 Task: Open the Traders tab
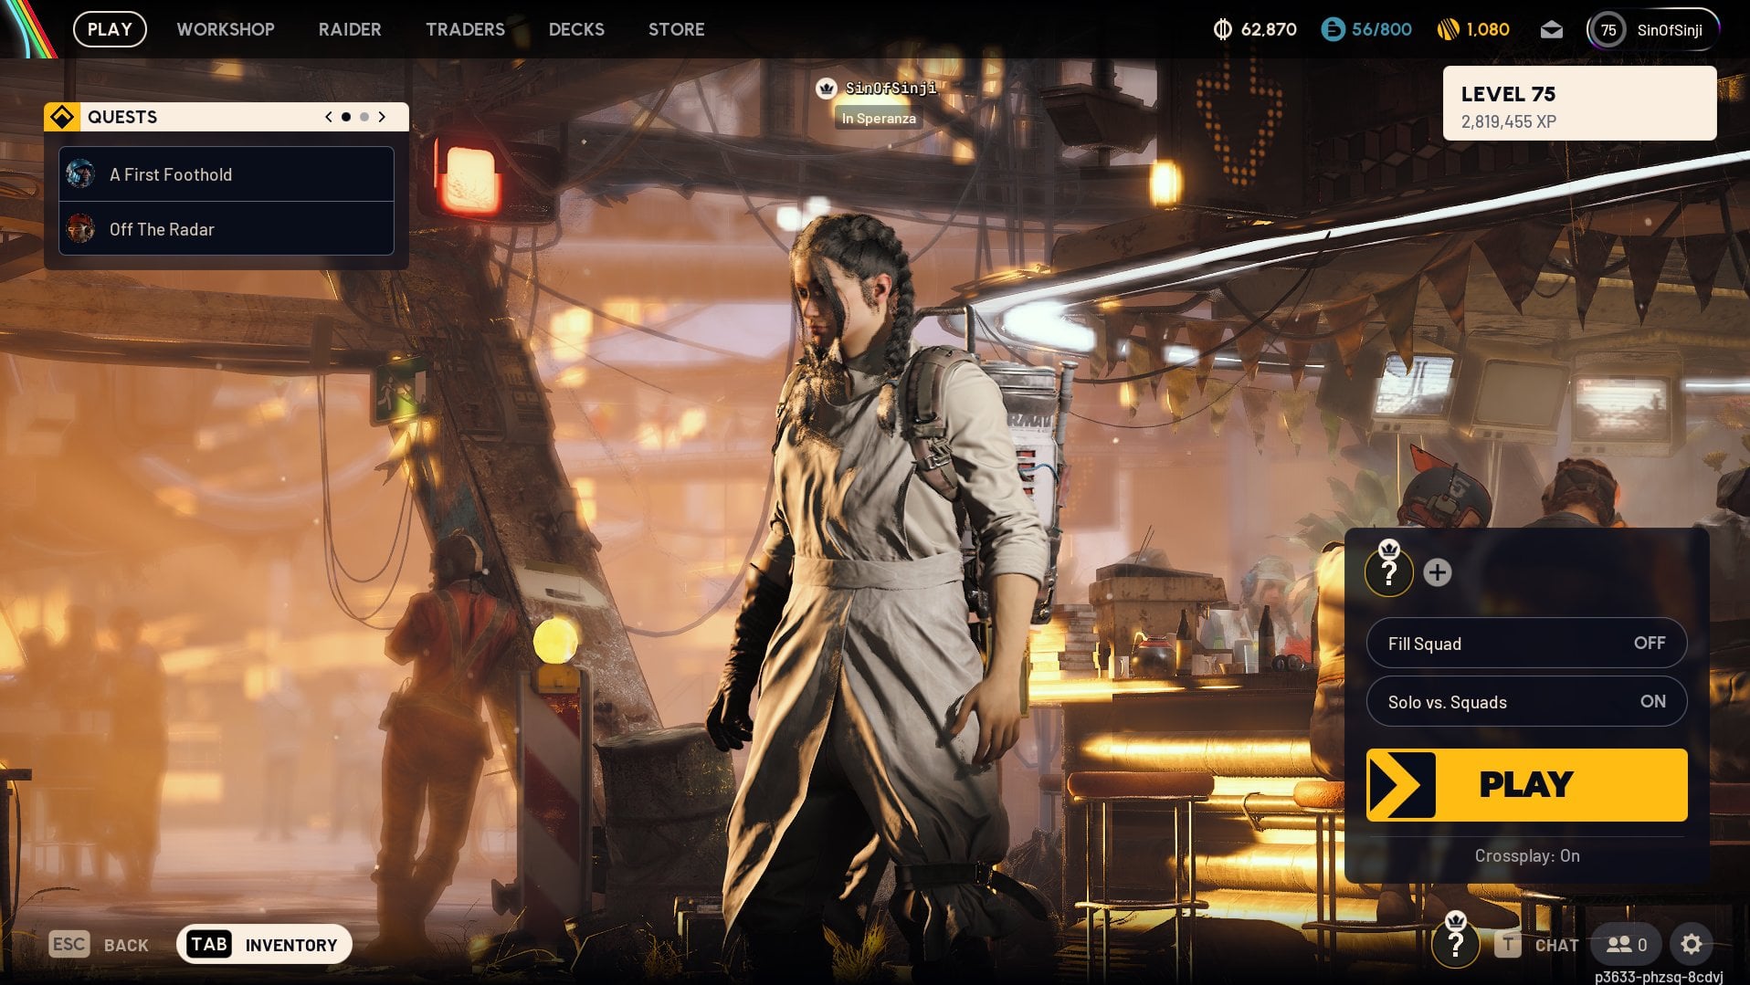point(465,29)
